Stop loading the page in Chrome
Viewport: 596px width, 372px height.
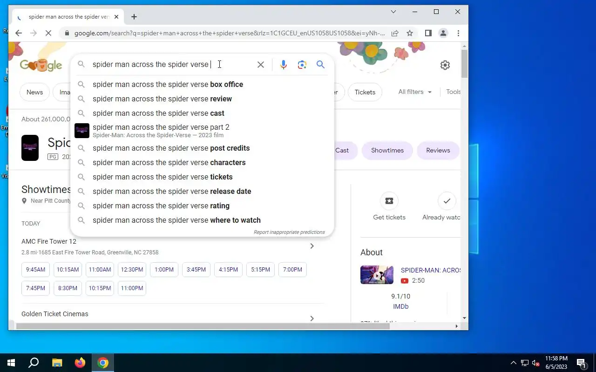tap(49, 33)
